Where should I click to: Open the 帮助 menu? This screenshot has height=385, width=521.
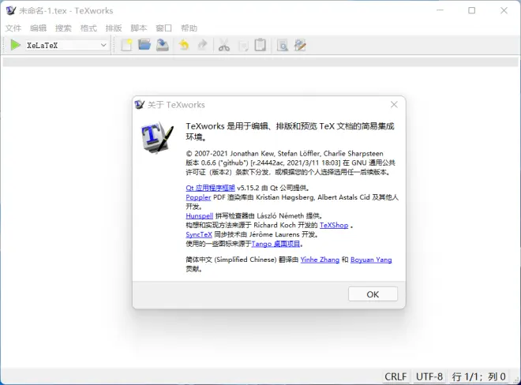189,28
